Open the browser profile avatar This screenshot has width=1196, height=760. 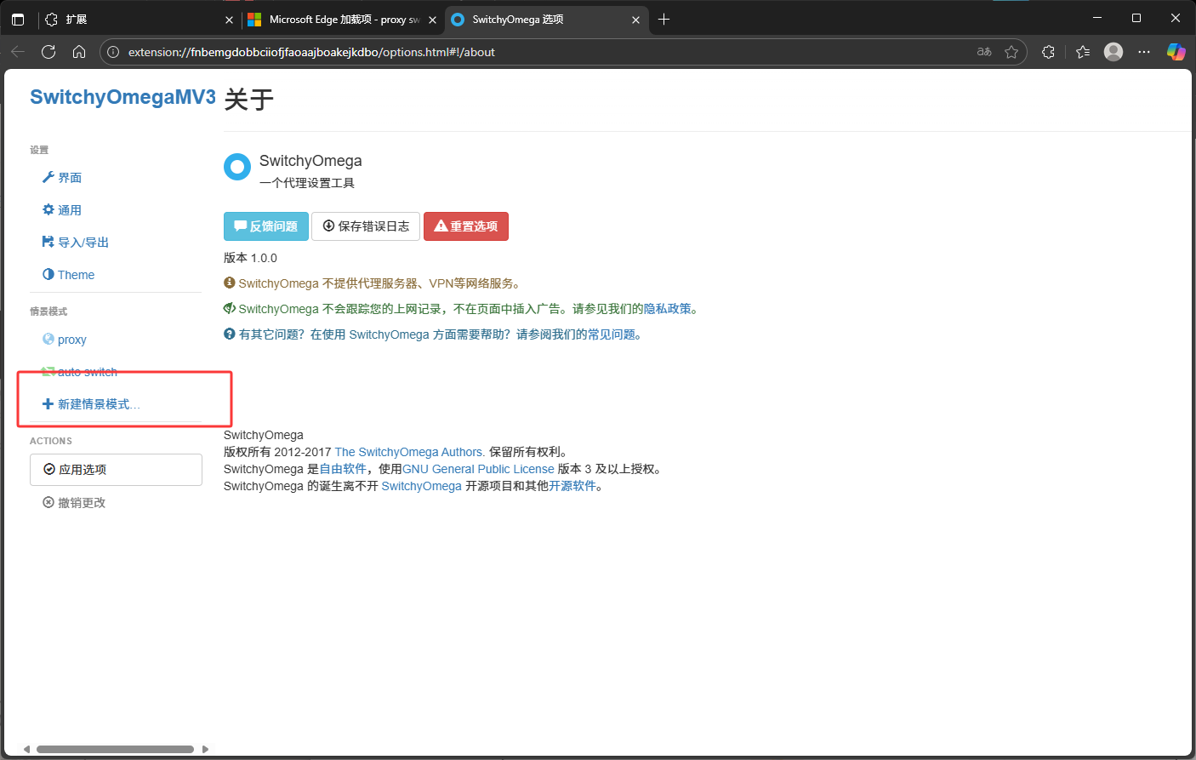[1113, 52]
